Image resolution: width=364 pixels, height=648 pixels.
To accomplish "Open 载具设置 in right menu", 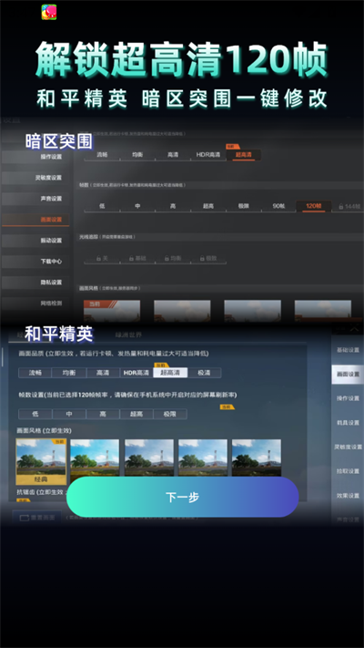I will pyautogui.click(x=348, y=423).
